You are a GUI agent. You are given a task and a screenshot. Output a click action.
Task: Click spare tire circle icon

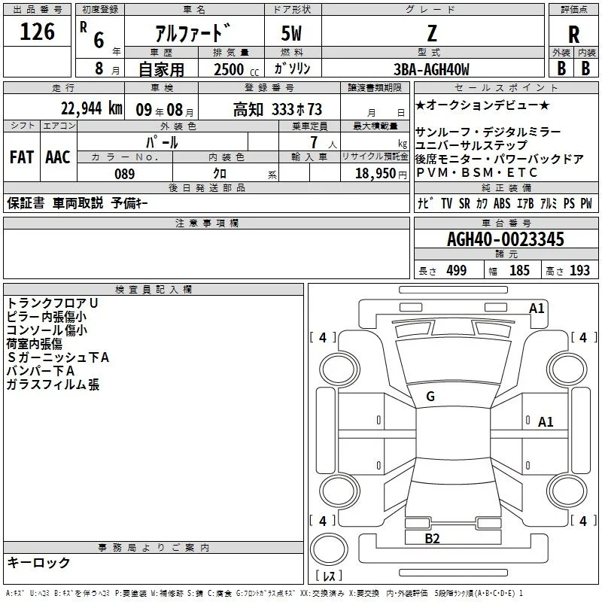(x=329, y=549)
